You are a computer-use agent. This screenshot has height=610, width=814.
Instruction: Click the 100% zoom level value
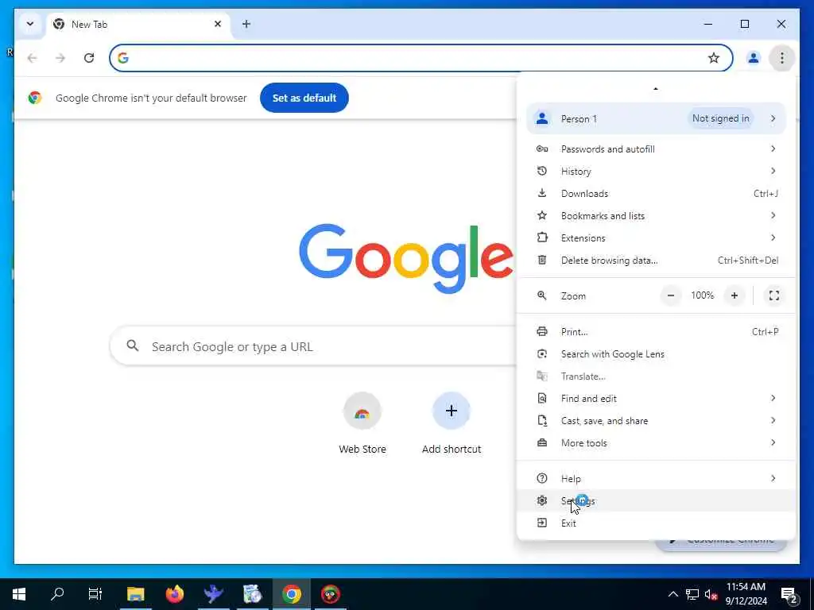click(x=703, y=295)
